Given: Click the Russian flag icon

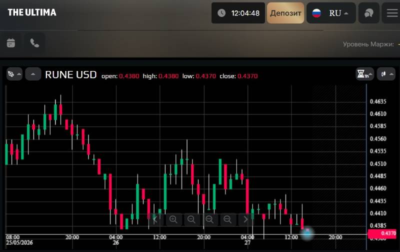Looking at the screenshot, I should point(316,13).
